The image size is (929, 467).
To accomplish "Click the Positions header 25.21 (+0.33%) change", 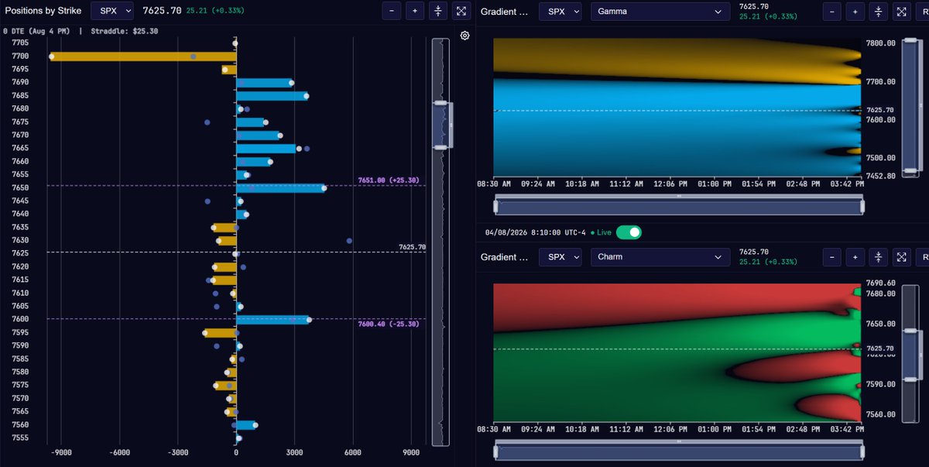I will coord(214,11).
